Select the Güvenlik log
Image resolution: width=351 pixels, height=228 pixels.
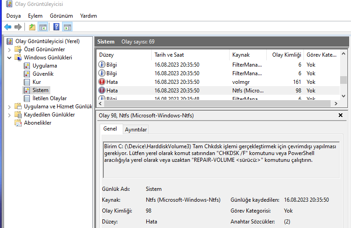tap(43, 74)
